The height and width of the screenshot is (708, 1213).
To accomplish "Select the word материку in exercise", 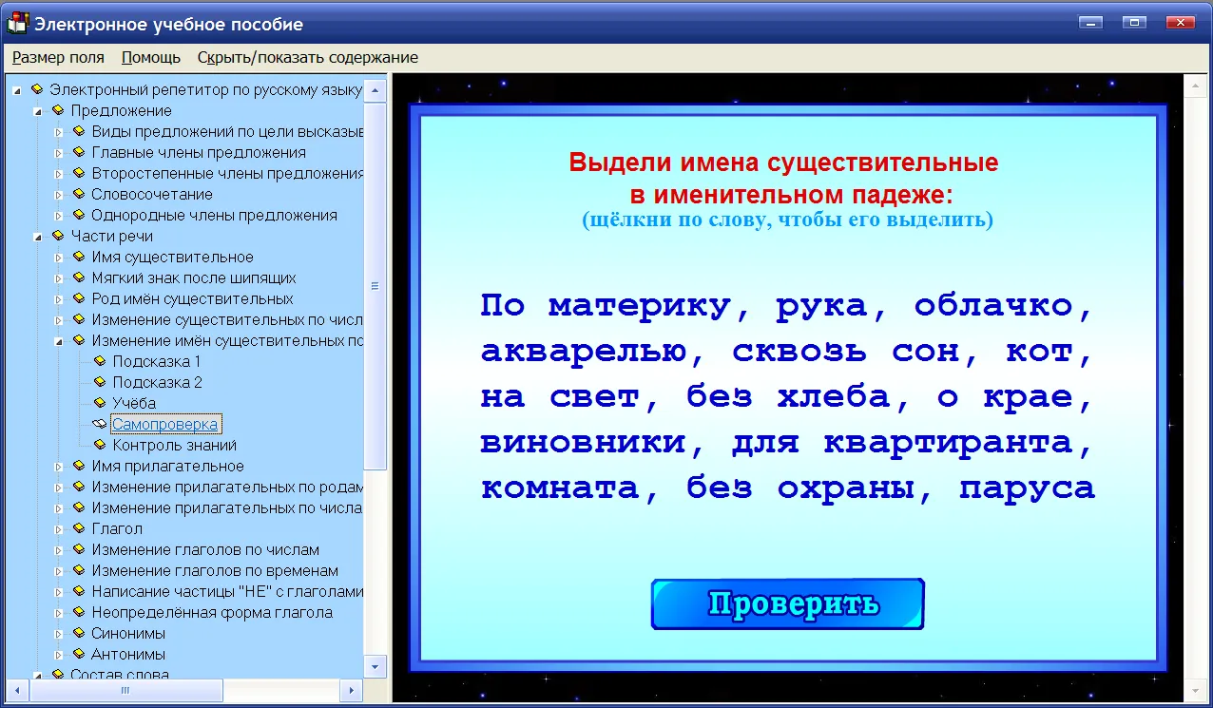I will 640,306.
